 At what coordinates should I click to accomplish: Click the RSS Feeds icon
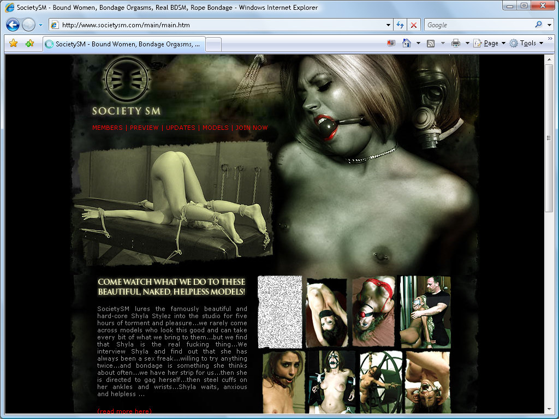431,44
